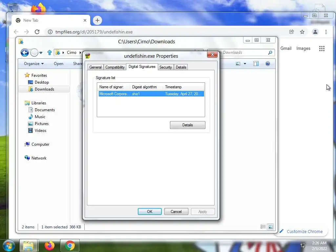Screen dimensions: 336x252
Task: Open Explorer recent locations dropdown arrow
Action: tap(41, 52)
